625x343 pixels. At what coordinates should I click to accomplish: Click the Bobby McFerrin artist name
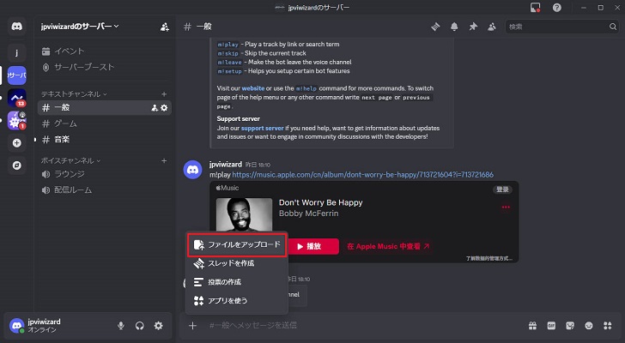(308, 214)
